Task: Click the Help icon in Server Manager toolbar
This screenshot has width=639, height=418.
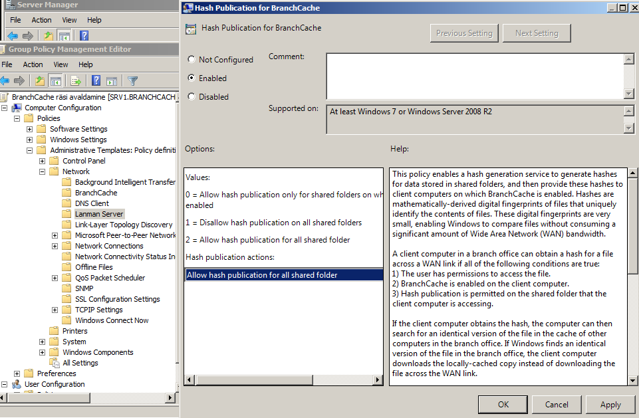Action: click(84, 36)
